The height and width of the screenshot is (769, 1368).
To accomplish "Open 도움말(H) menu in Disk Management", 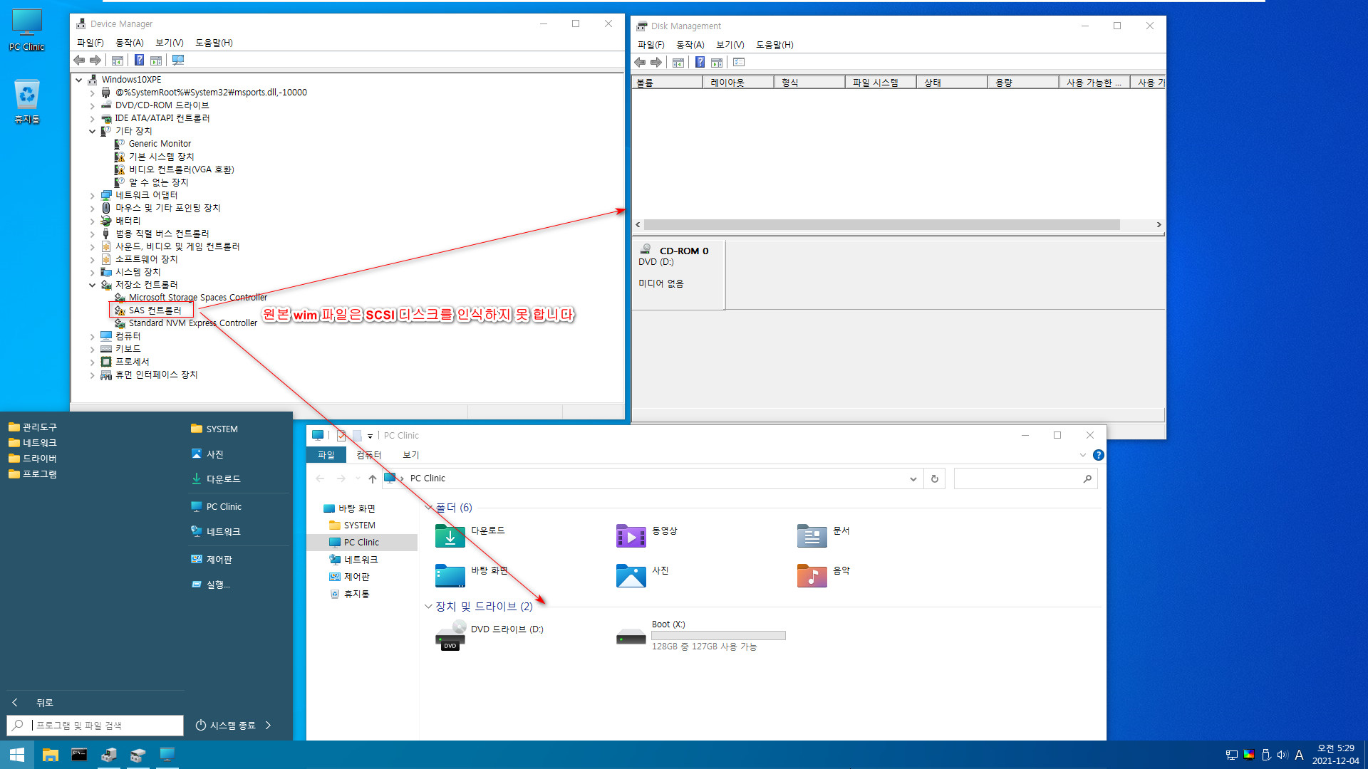I will pyautogui.click(x=774, y=45).
